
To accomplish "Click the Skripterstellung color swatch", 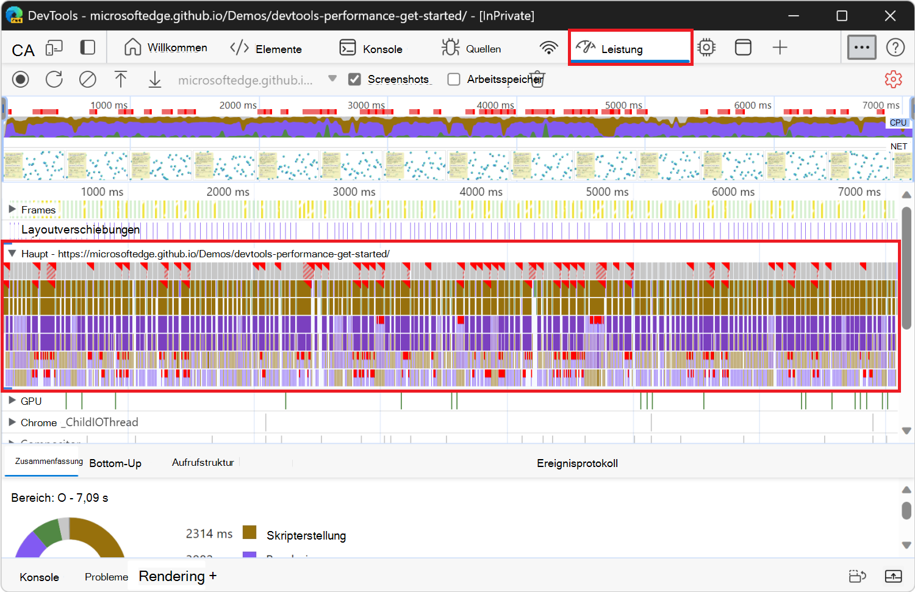I will [249, 533].
